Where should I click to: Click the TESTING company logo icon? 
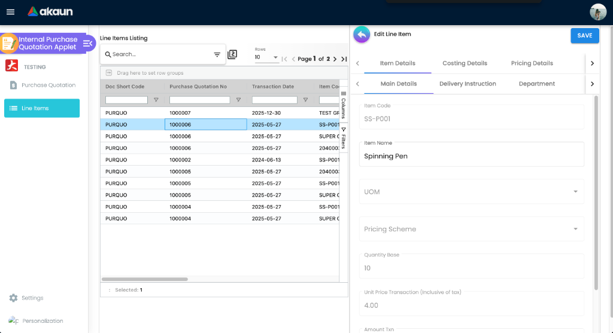11,66
